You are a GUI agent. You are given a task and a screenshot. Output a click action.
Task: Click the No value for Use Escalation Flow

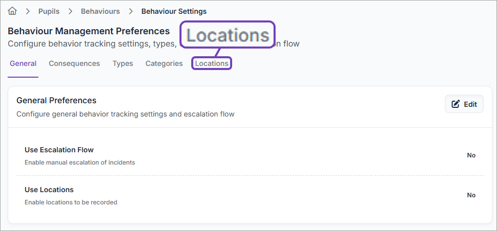(471, 155)
